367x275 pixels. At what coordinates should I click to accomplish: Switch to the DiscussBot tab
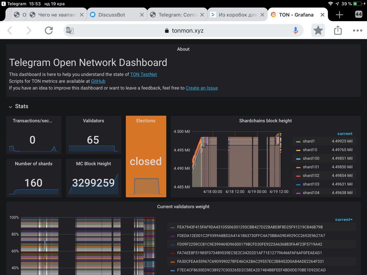click(x=112, y=15)
